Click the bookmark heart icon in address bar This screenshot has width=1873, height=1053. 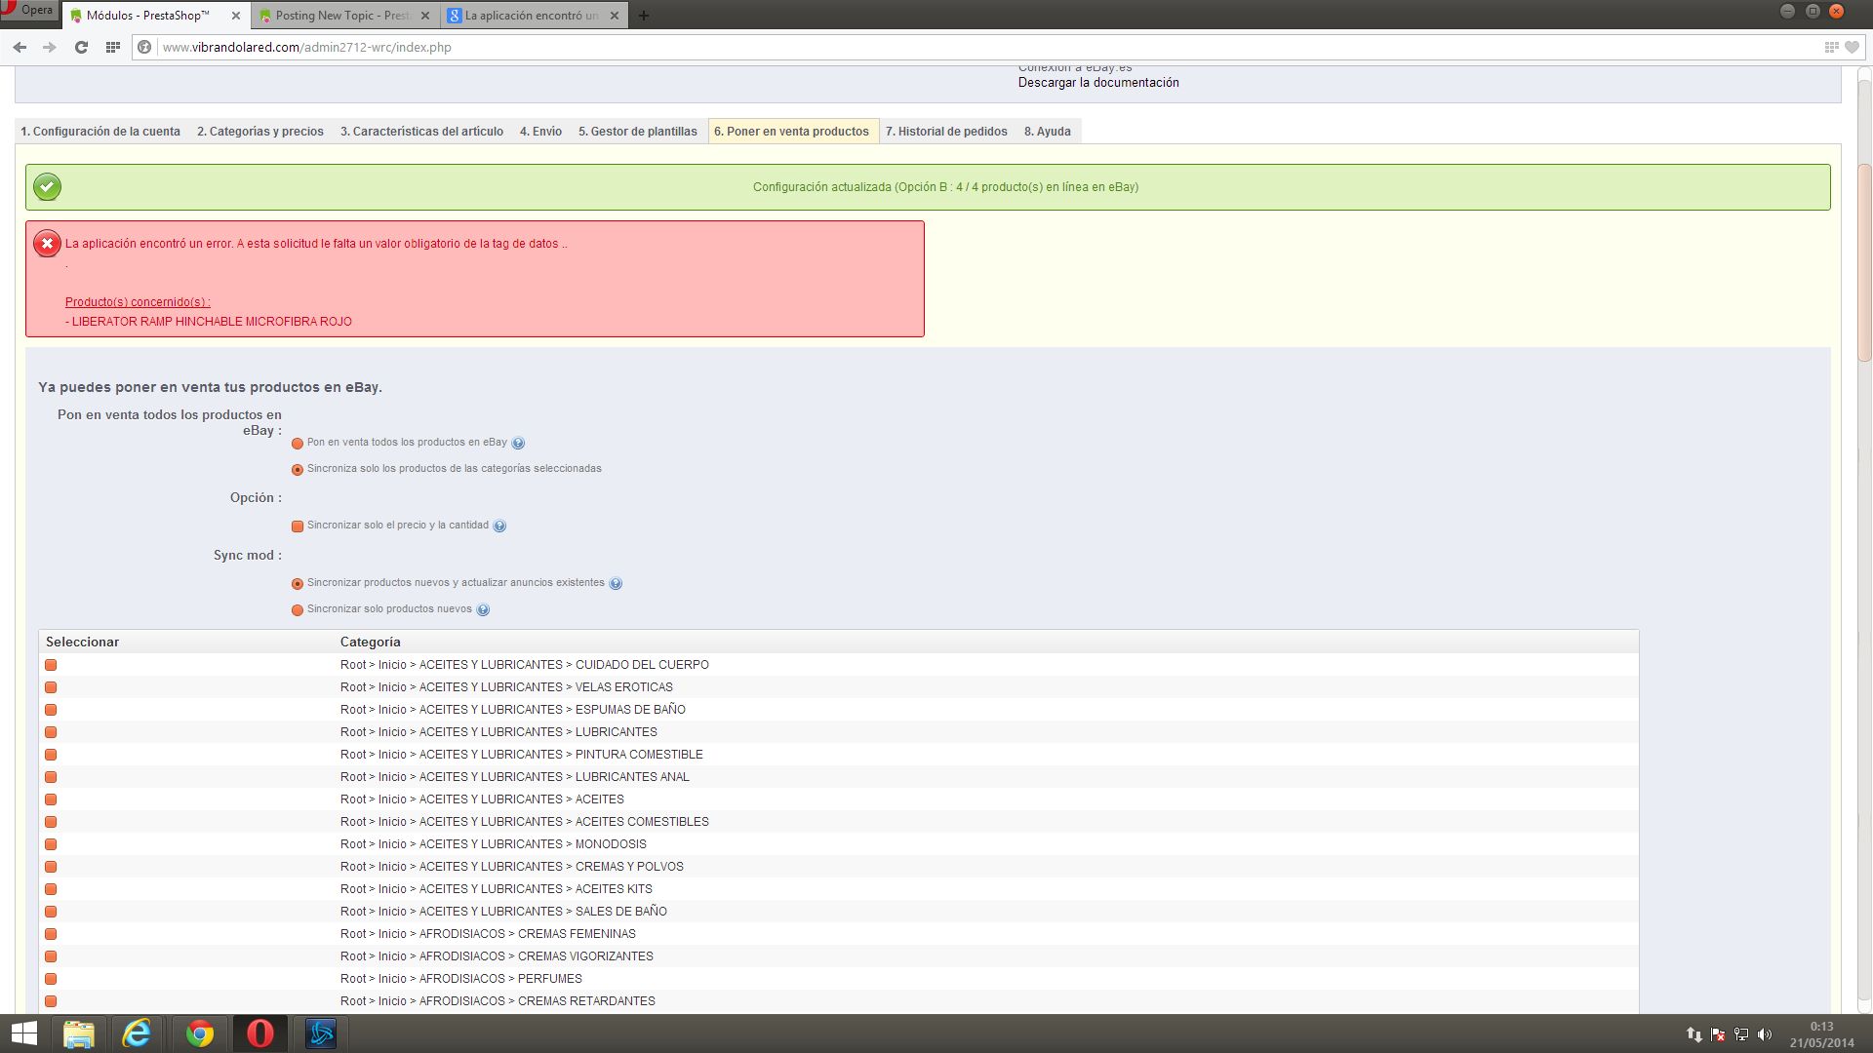tap(1852, 47)
